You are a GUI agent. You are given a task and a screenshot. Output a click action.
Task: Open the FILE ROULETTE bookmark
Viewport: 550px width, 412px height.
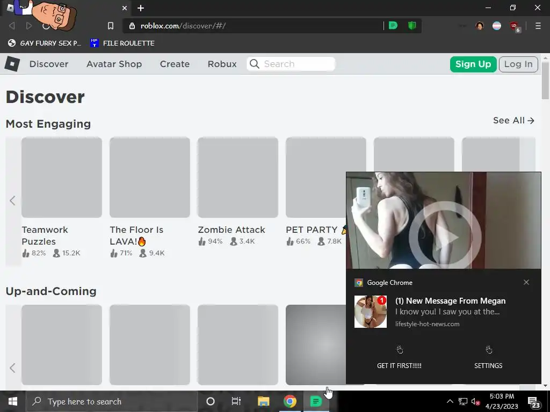[x=122, y=43]
